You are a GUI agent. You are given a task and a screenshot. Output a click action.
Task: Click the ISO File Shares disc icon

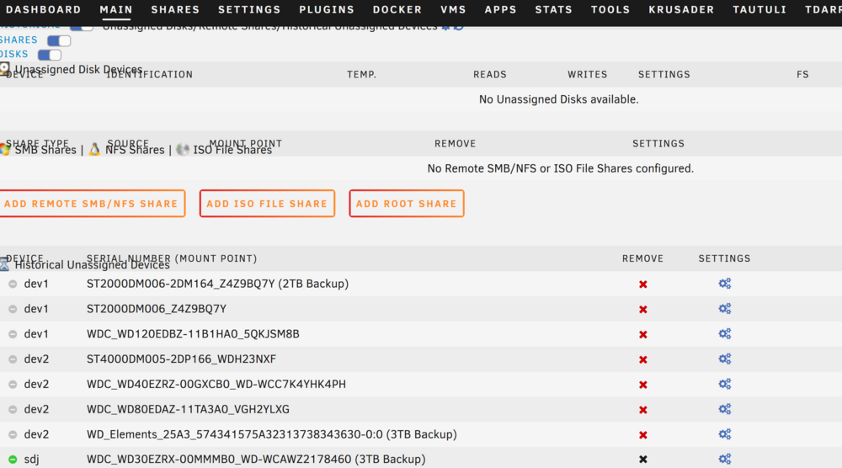[x=183, y=149]
